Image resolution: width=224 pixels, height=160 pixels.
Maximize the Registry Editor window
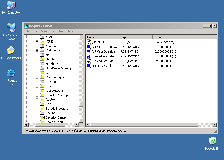209,26
